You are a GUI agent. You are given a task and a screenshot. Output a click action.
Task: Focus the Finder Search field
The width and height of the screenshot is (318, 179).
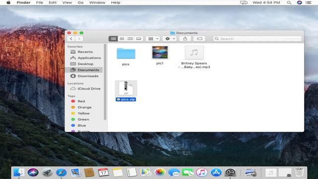(257, 39)
